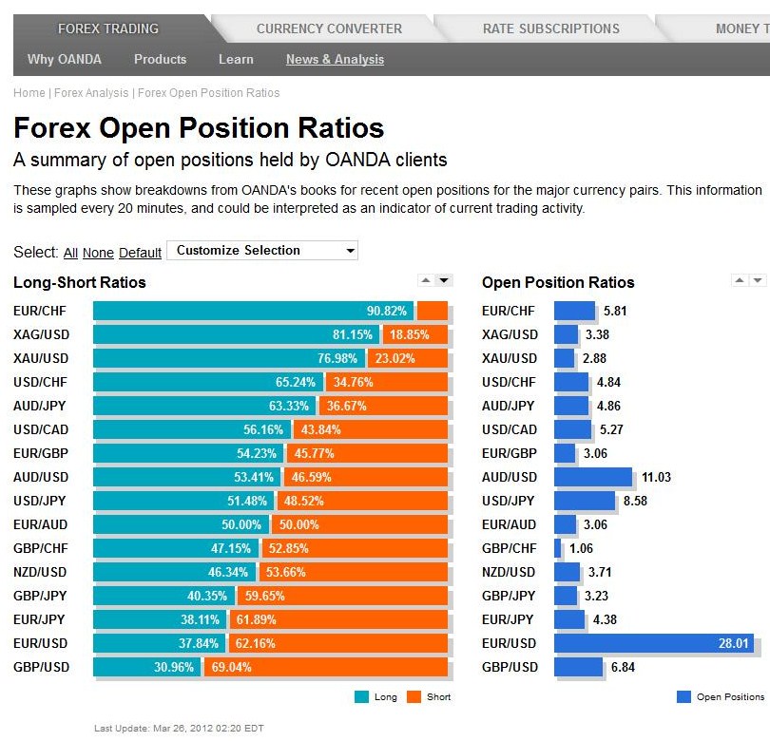Click the XAG/USD value 3.38
770x741 pixels.
click(597, 334)
